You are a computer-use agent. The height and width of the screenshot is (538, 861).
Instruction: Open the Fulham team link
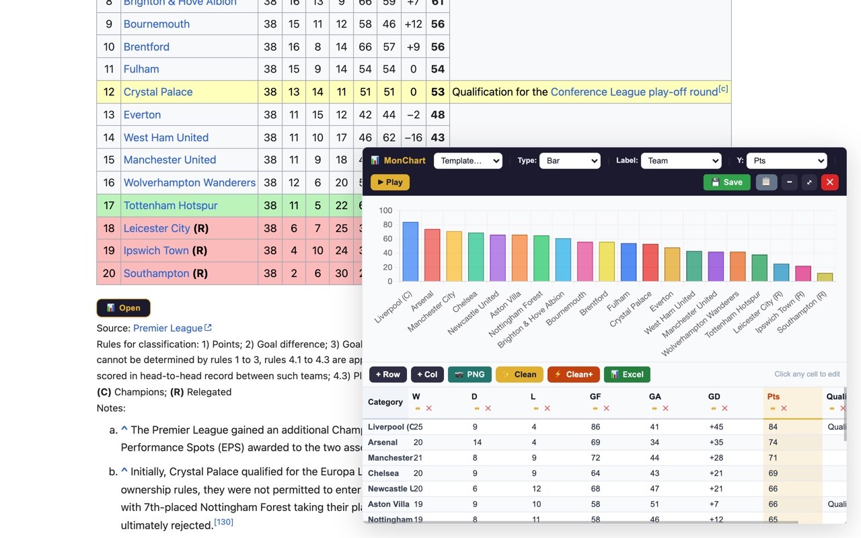pyautogui.click(x=141, y=69)
